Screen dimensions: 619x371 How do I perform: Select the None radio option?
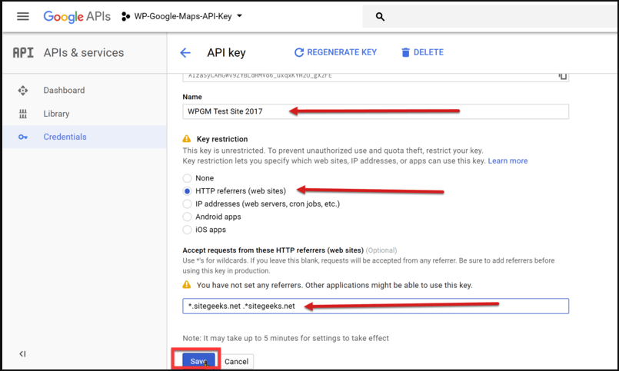pyautogui.click(x=187, y=178)
